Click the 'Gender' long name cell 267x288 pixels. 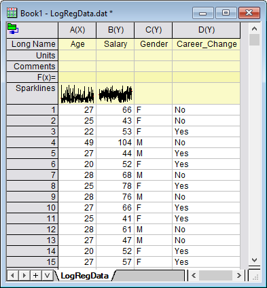(x=154, y=44)
